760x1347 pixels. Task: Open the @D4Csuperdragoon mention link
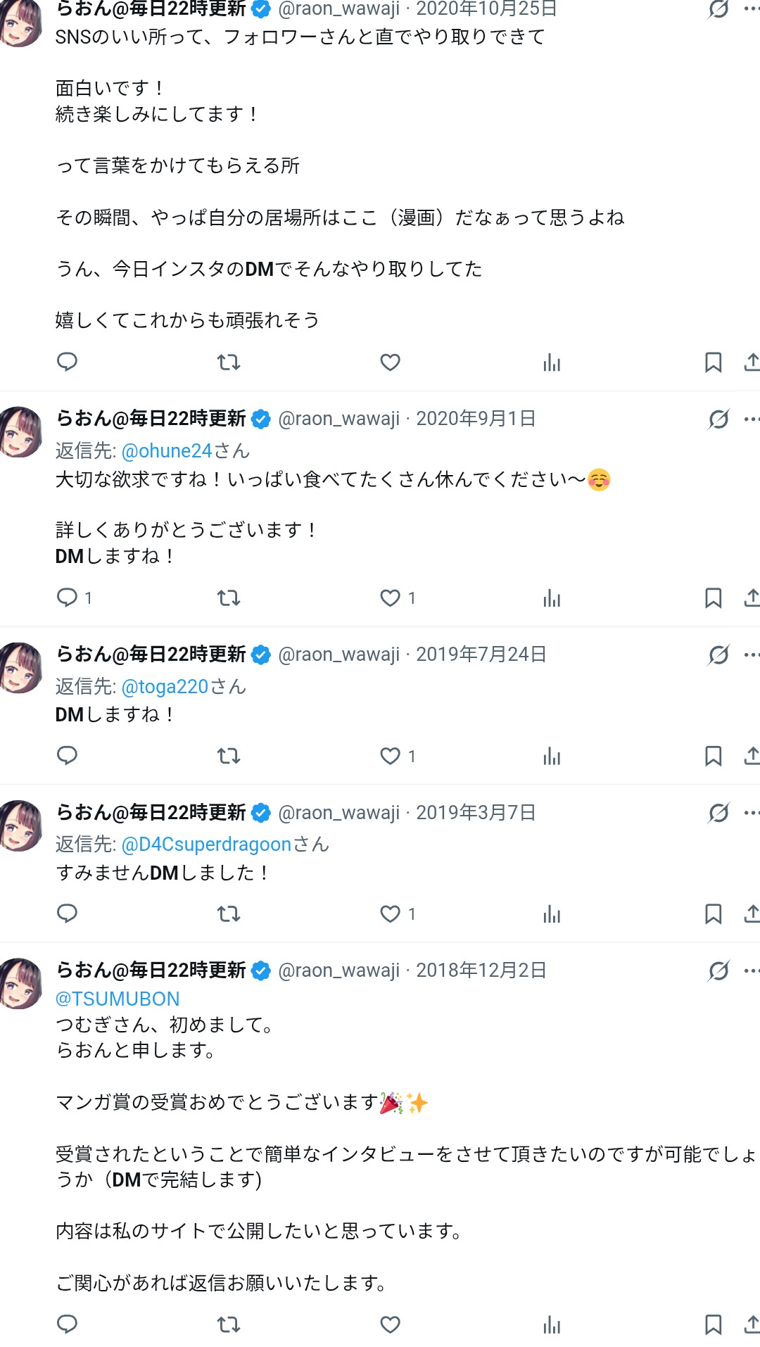click(x=206, y=845)
